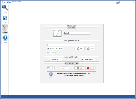
Task: Click the greyed Delete folder button
Action: tap(90, 49)
